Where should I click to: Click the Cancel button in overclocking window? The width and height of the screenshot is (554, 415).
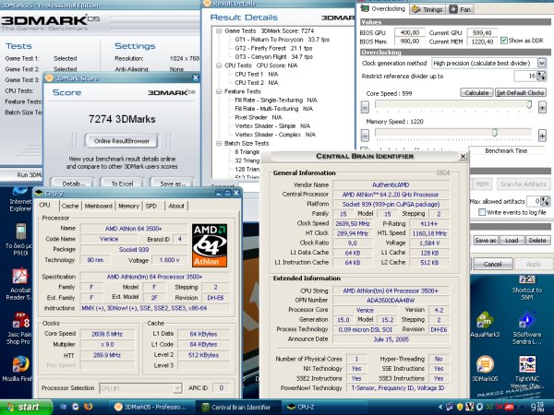coord(492,264)
